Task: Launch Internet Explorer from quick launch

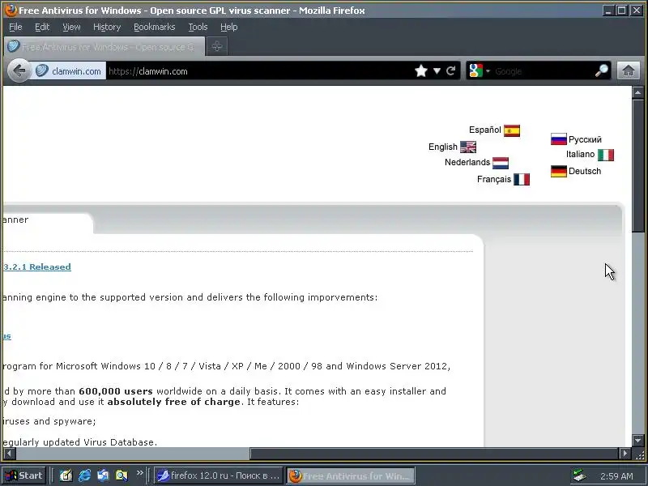Action: [85, 475]
